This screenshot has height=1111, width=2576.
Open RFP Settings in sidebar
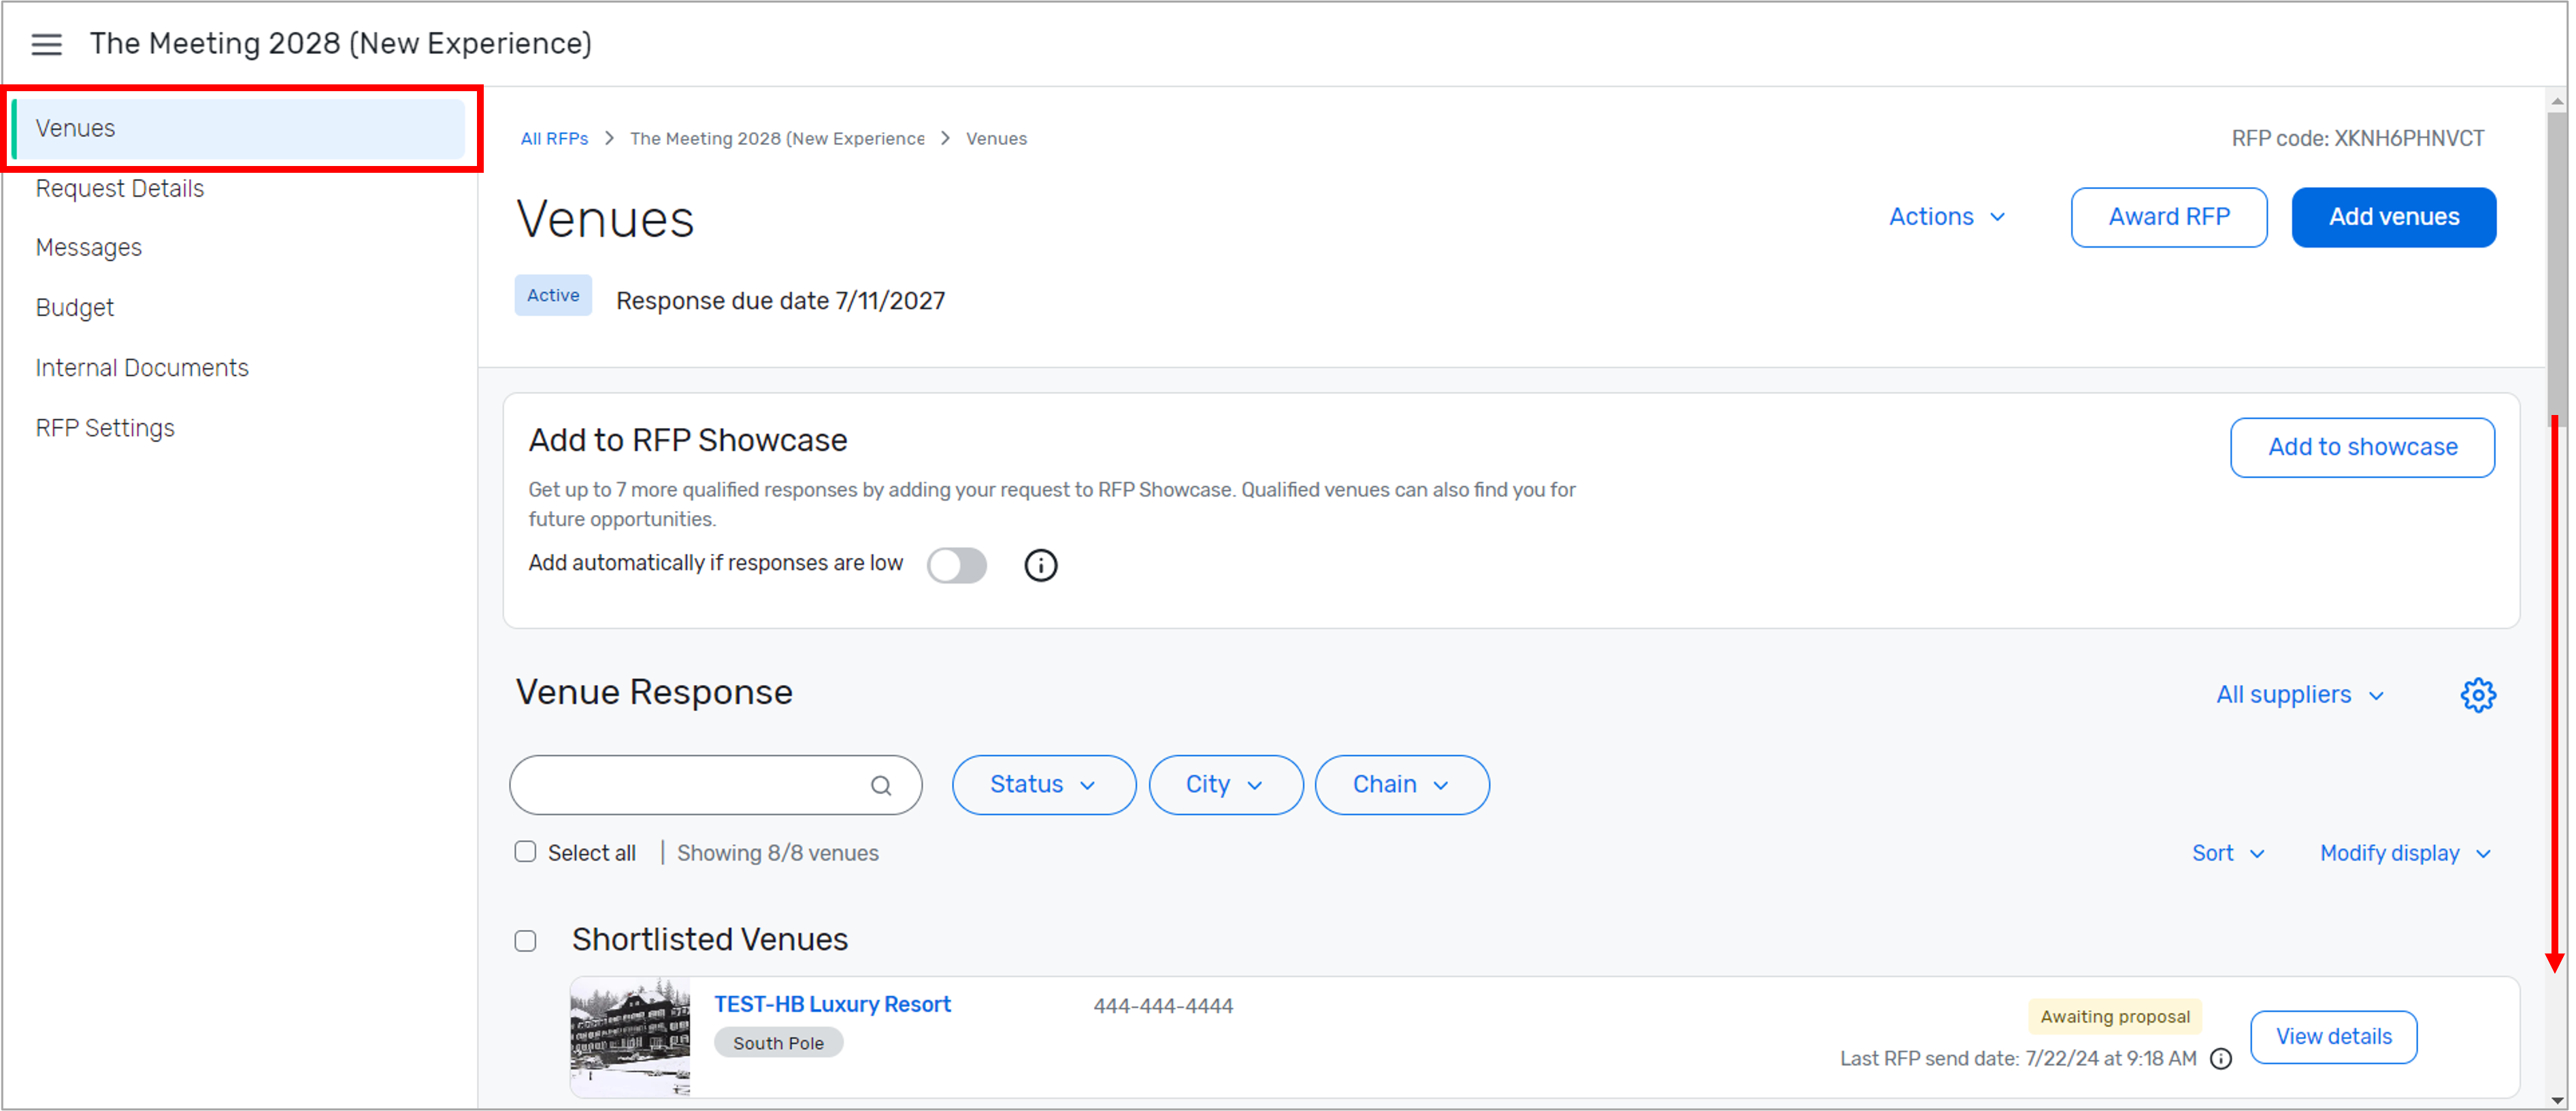point(105,428)
